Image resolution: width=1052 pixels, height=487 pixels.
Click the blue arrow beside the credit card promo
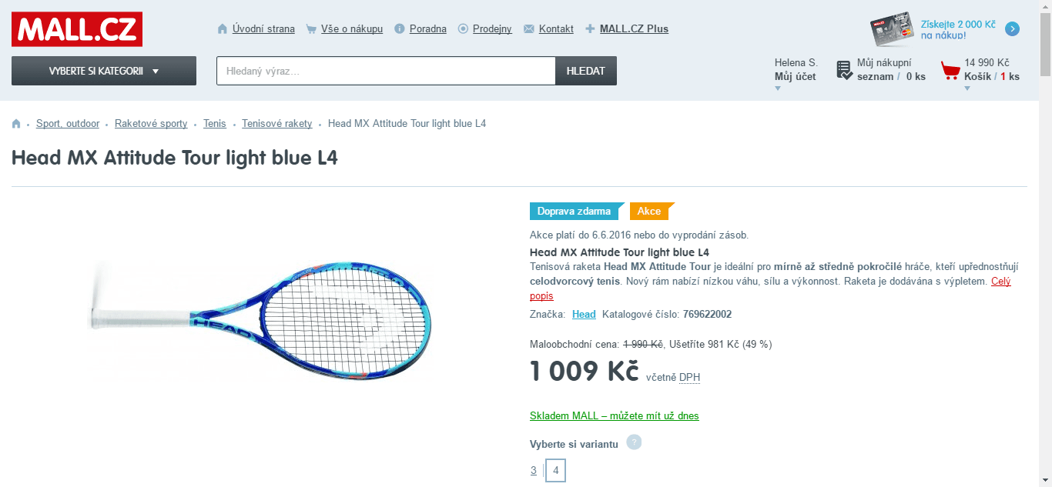tap(1013, 29)
